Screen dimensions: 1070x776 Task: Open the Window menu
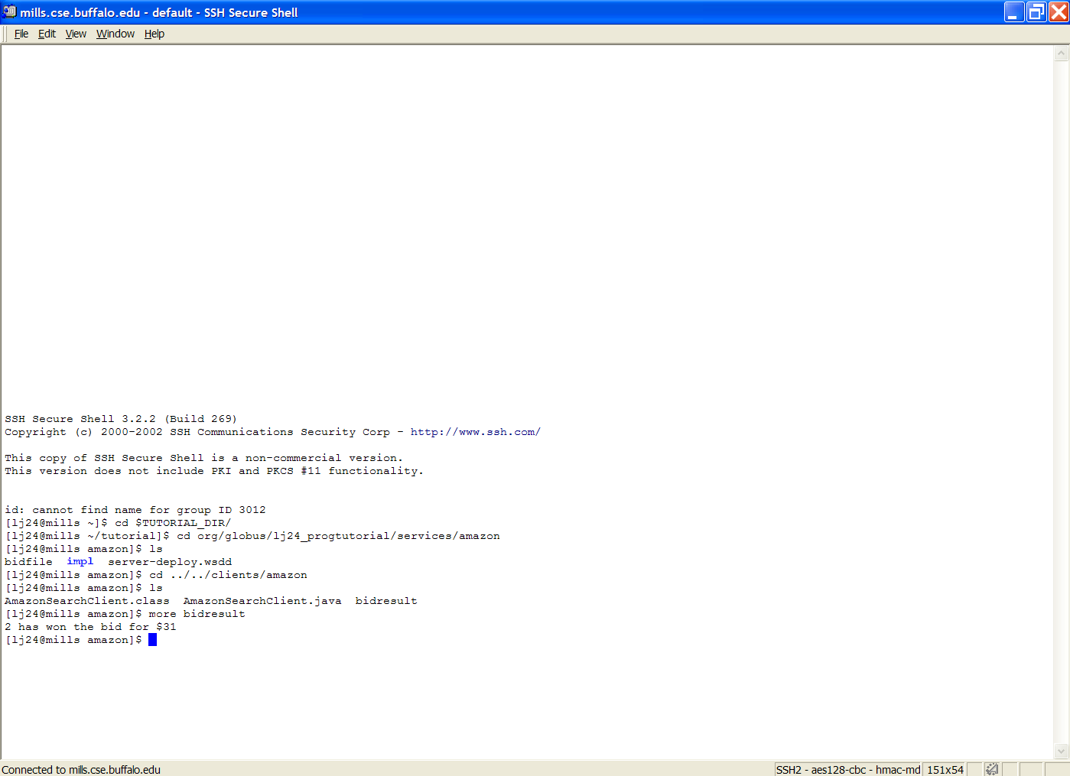[x=115, y=34]
